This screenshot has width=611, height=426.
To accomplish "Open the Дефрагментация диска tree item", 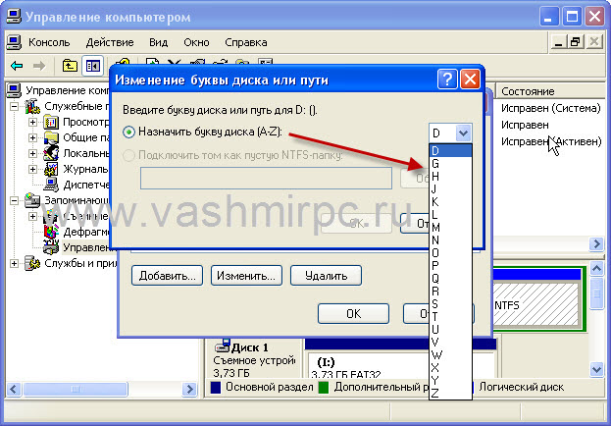I will [x=83, y=232].
